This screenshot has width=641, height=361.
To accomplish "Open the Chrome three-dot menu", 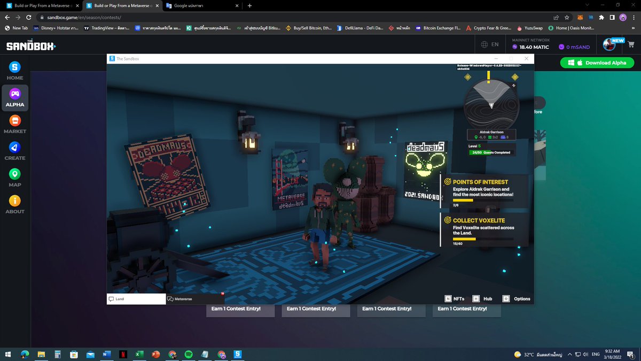I will 634,17.
